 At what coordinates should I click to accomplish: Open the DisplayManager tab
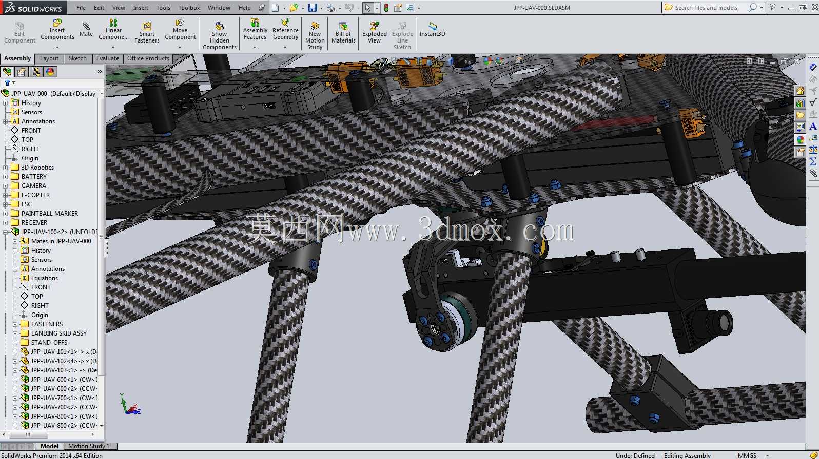coord(50,72)
